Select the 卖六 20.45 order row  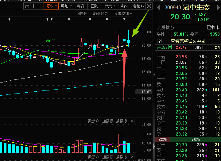point(188,106)
